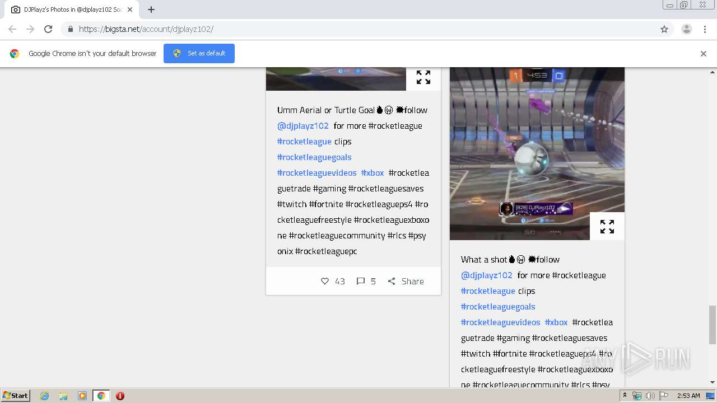This screenshot has width=717, height=403.
Task: Open #rocketleaguegoals hashtag in What a shot post
Action: tap(498, 306)
